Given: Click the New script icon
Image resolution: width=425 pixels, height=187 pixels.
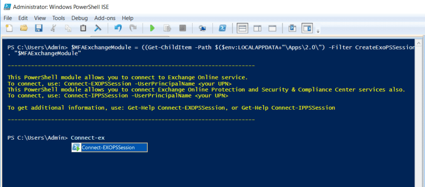Looking at the screenshot, I should (x=9, y=28).
